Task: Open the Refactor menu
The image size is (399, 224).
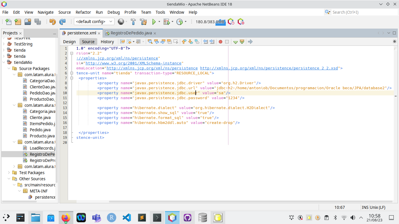Action: (83, 12)
